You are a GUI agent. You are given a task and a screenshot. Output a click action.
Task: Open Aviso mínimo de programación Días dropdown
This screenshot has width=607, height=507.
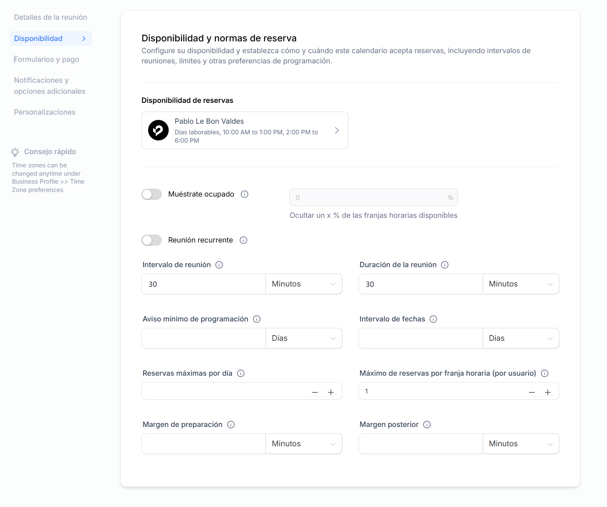pyautogui.click(x=303, y=339)
